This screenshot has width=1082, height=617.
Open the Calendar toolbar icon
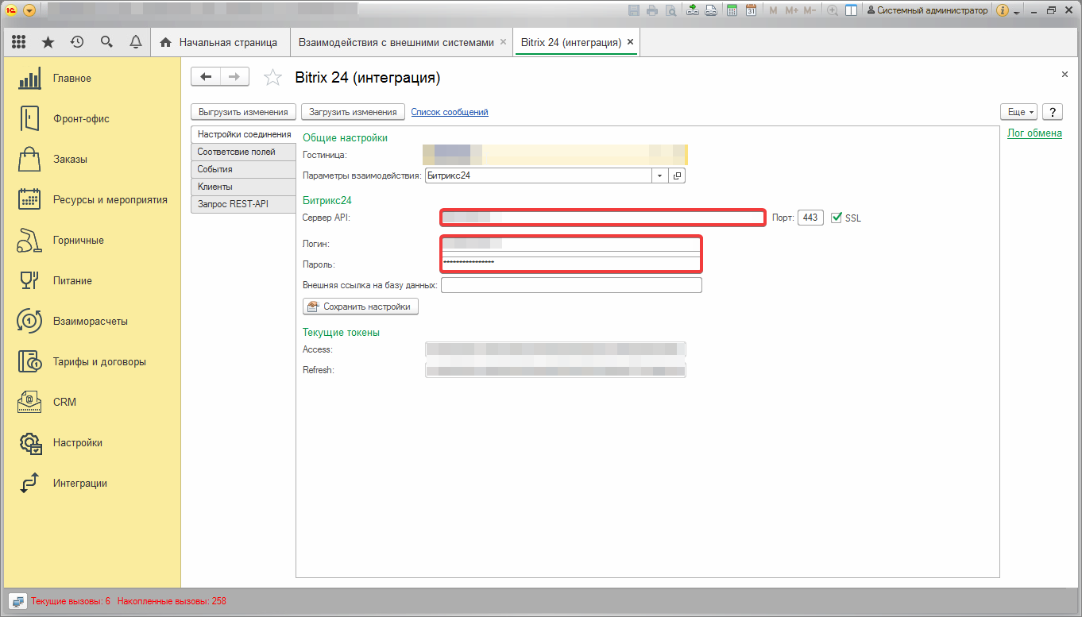[x=750, y=10]
